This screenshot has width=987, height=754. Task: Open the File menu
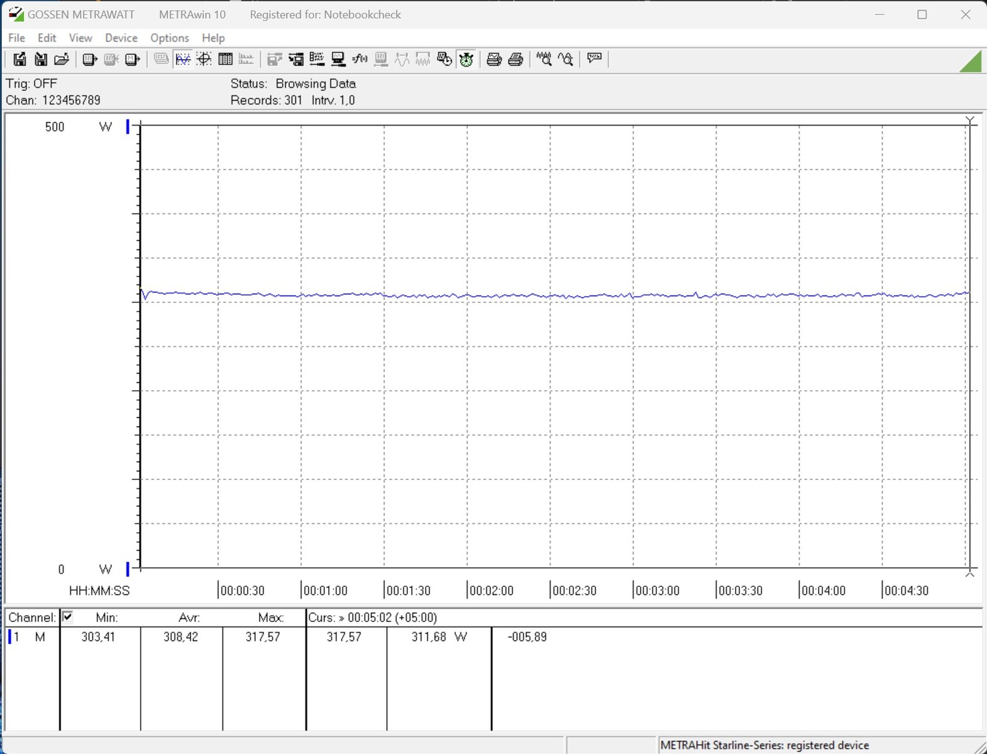pos(17,38)
